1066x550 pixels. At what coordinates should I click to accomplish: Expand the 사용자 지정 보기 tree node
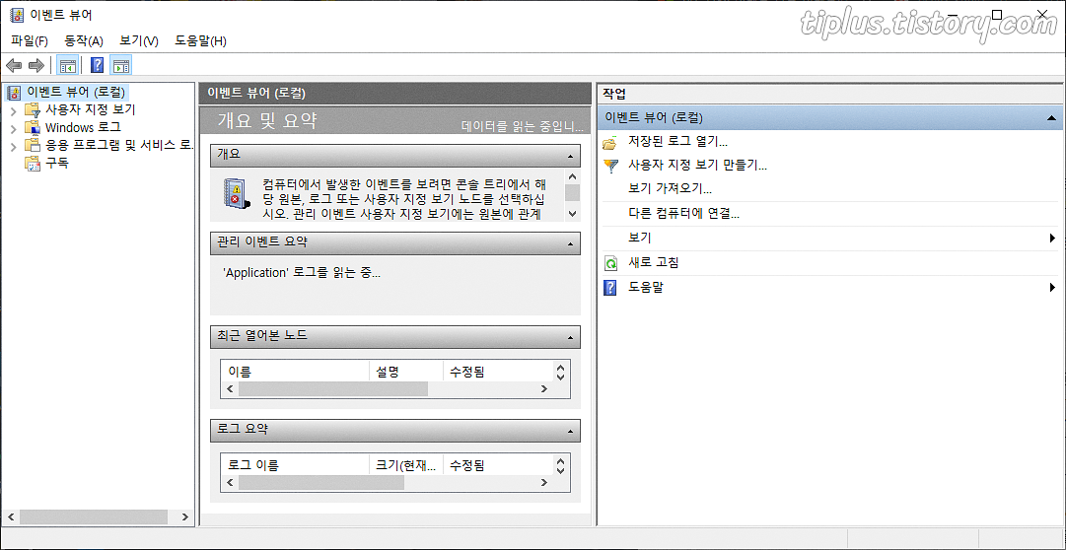(14, 110)
